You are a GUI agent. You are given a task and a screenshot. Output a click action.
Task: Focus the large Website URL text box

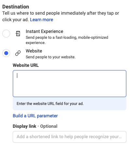point(69,83)
